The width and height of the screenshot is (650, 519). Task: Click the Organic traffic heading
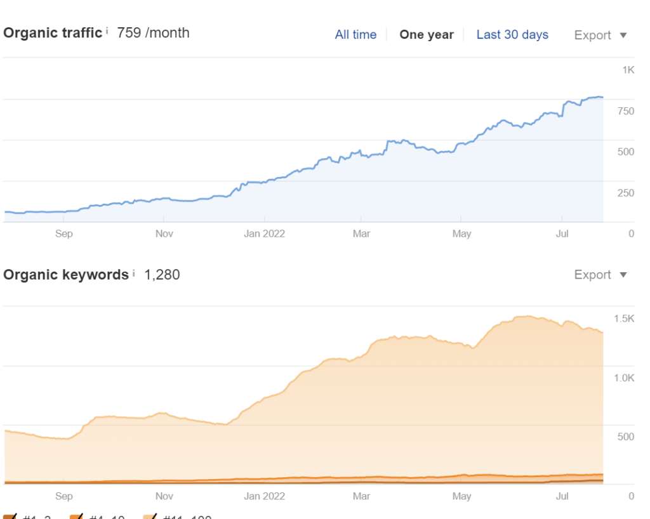(53, 33)
